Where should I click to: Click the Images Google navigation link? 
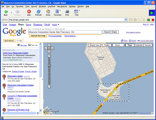[13, 24]
